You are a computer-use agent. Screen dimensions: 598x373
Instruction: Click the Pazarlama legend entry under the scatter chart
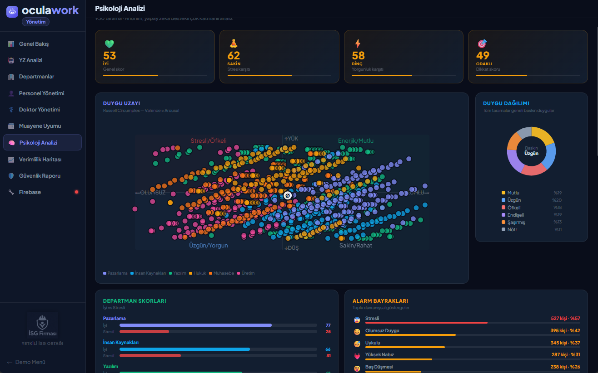click(115, 273)
